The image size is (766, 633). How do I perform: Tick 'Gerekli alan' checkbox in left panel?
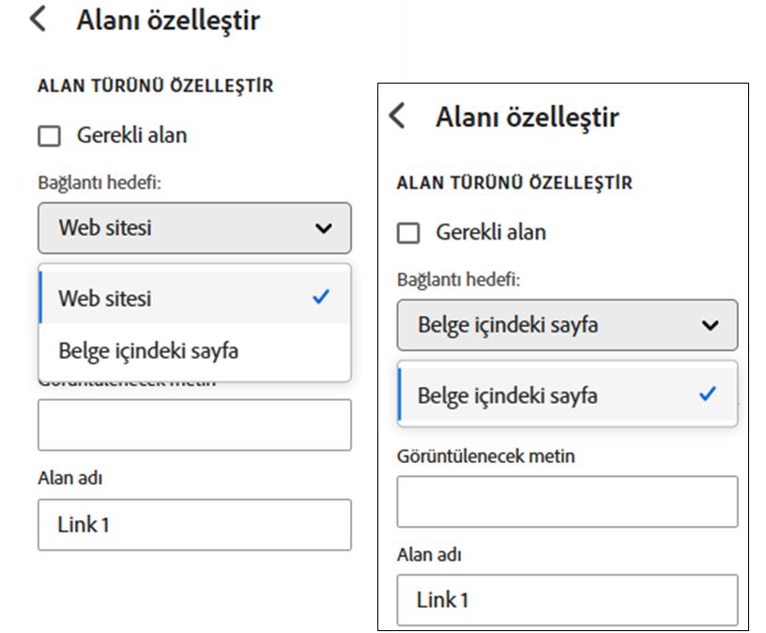pos(50,136)
